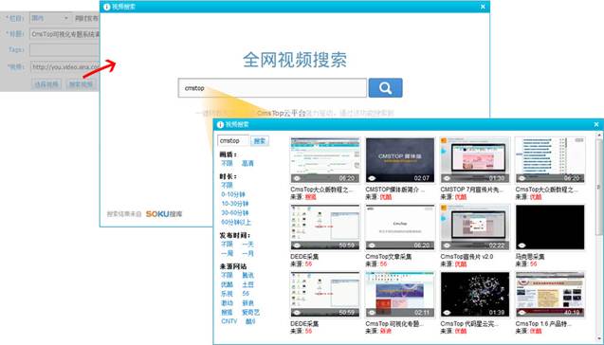Viewport: 604px width, 345px height.
Task: Click the eye icon on the 马克思采集 thumbnail
Action: pos(522,245)
